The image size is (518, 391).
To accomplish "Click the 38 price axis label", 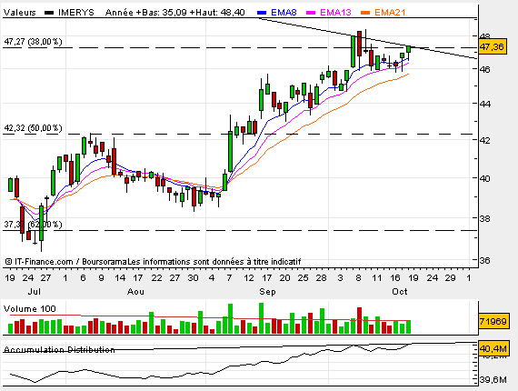I will click(485, 218).
